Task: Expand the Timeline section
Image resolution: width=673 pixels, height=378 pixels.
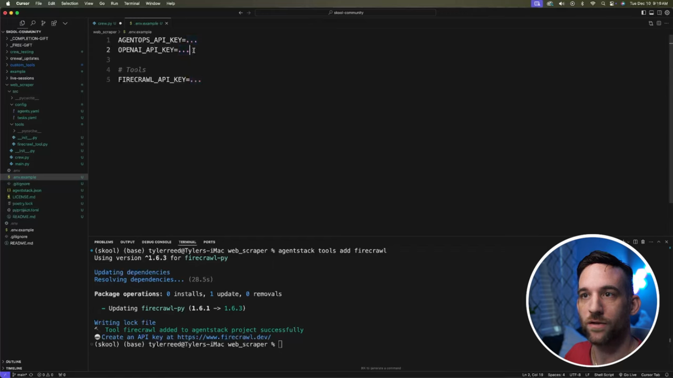Action: coord(14,368)
